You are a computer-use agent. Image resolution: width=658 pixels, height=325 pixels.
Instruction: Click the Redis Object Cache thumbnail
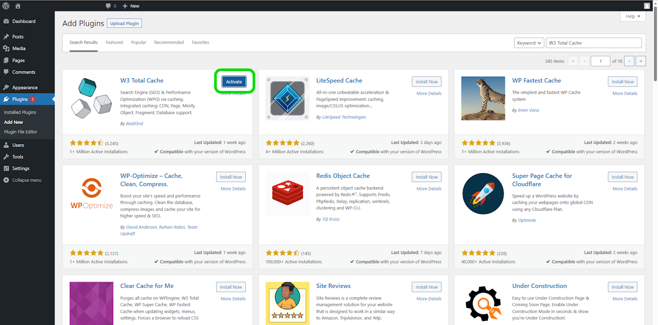287,194
